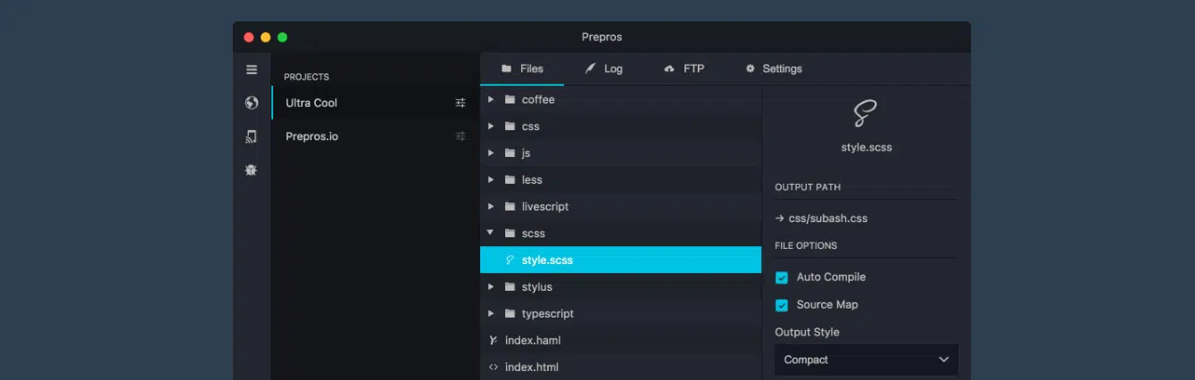Expand the coffee folder
Screen dimensions: 1195x380
491,100
